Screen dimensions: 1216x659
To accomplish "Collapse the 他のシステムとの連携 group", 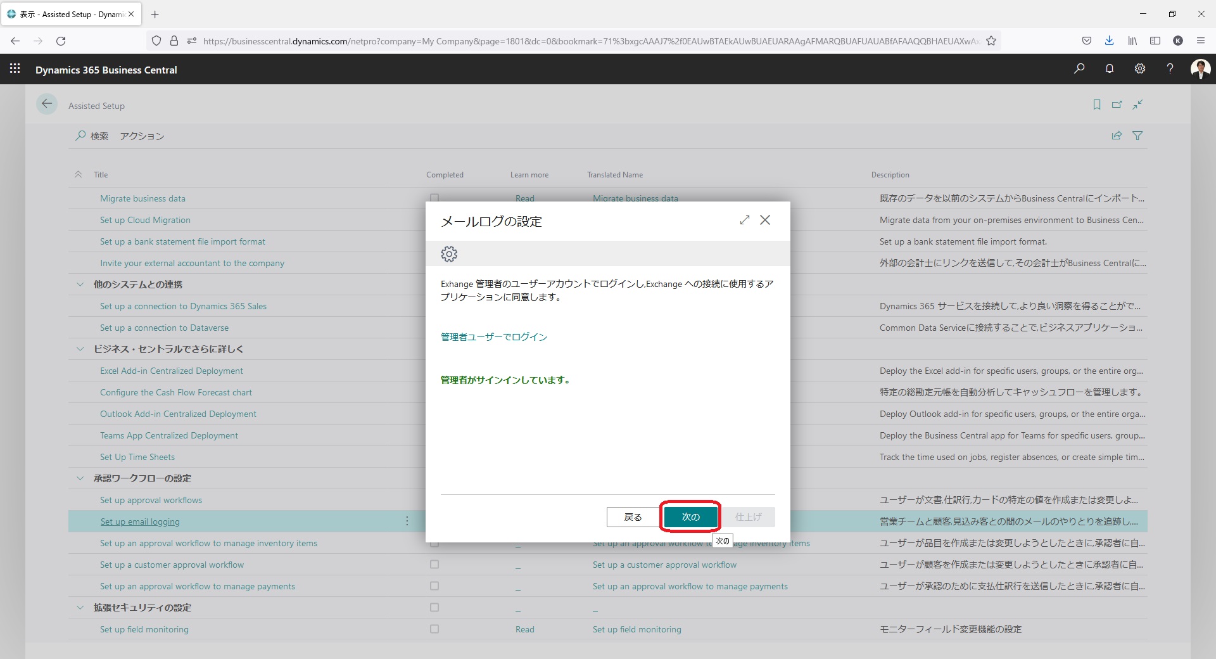I will coord(80,285).
